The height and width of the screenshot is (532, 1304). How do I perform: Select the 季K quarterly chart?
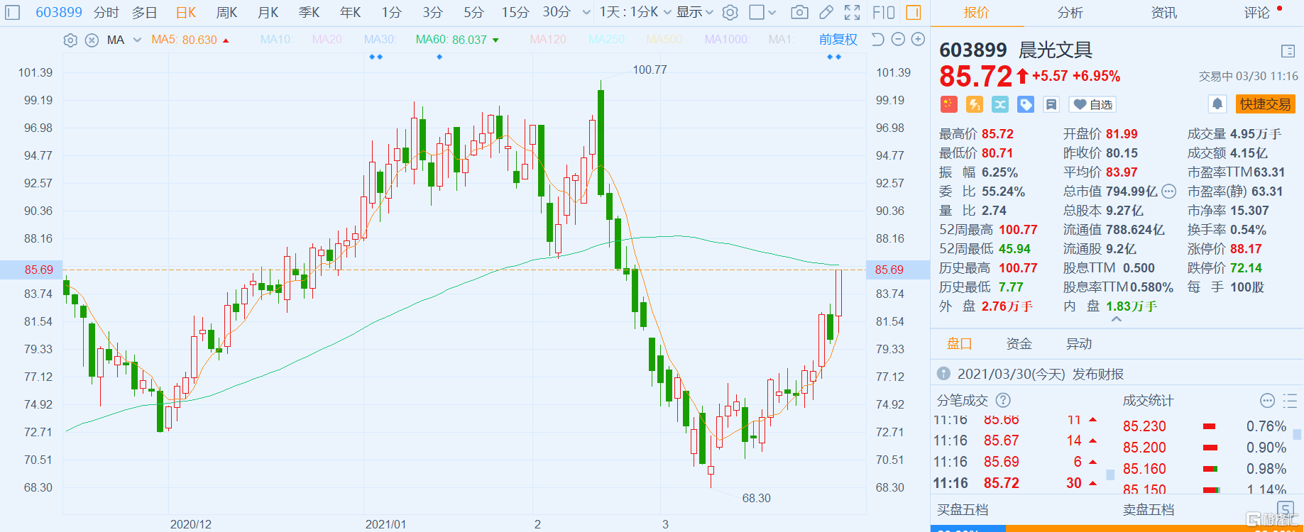point(309,12)
